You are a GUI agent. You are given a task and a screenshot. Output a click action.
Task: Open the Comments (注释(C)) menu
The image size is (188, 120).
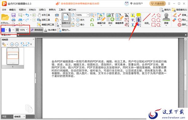42,10
